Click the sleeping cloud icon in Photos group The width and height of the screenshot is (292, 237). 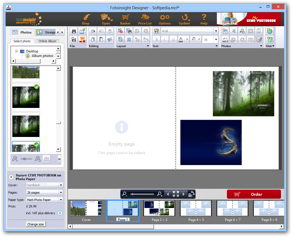[x=259, y=39]
